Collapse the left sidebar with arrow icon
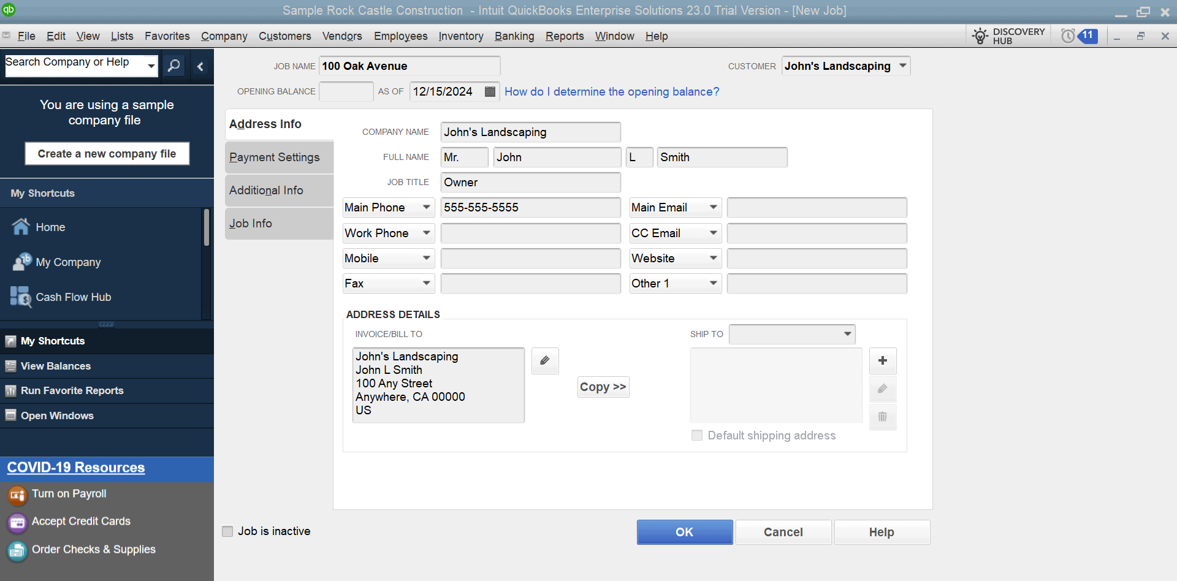1177x581 pixels. pos(200,66)
